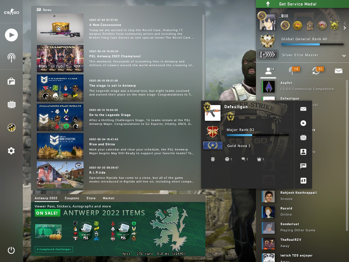
Task: Select friend Asp3ct in the friends list
Action: (x=303, y=86)
